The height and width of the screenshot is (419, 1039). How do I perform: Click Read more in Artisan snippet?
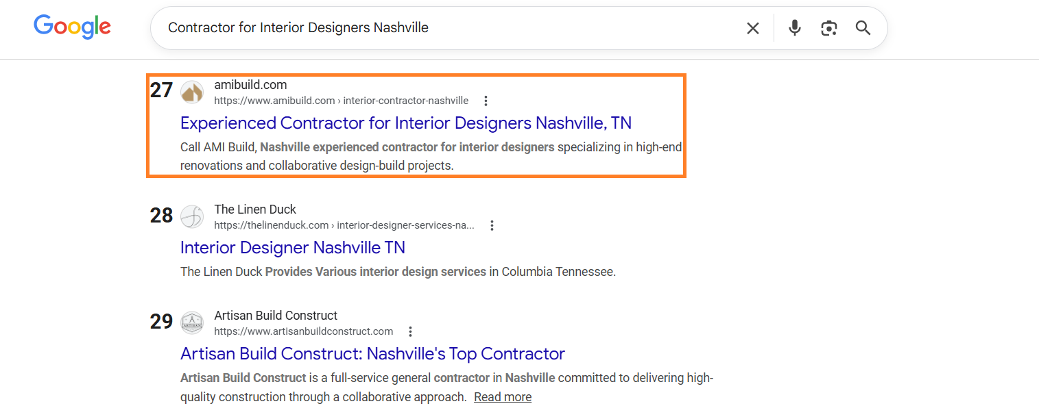click(503, 397)
